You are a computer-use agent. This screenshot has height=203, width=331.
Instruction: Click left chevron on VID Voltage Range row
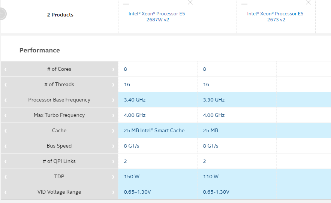pyautogui.click(x=6, y=192)
